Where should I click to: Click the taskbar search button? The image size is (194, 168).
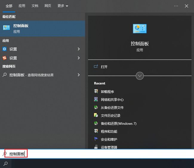(6, 164)
